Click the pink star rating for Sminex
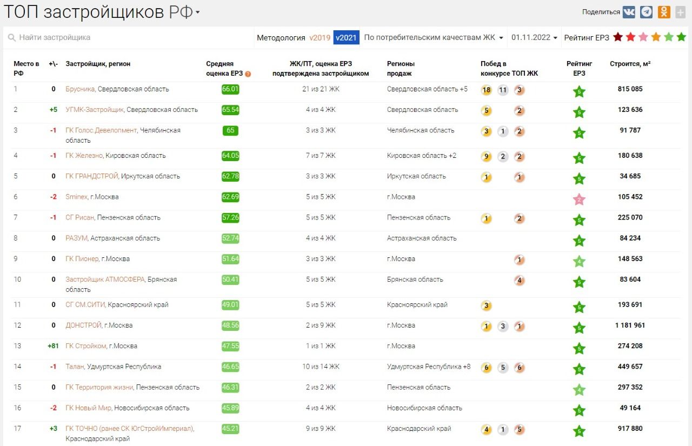 click(579, 199)
